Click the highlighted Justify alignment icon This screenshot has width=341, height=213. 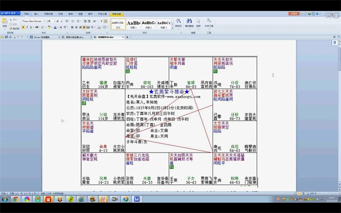pos(84,27)
